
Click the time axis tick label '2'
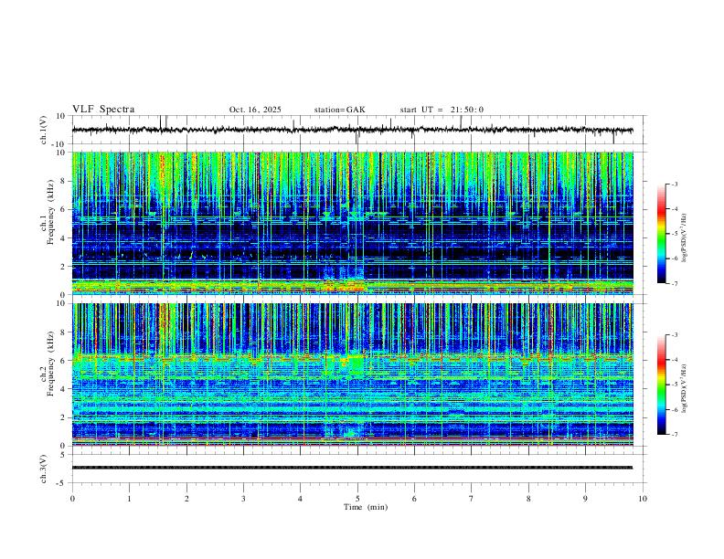(186, 499)
